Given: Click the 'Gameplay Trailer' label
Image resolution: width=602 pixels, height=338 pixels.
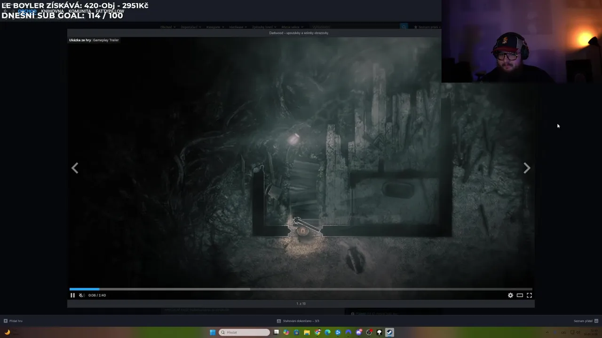Looking at the screenshot, I should pos(106,40).
